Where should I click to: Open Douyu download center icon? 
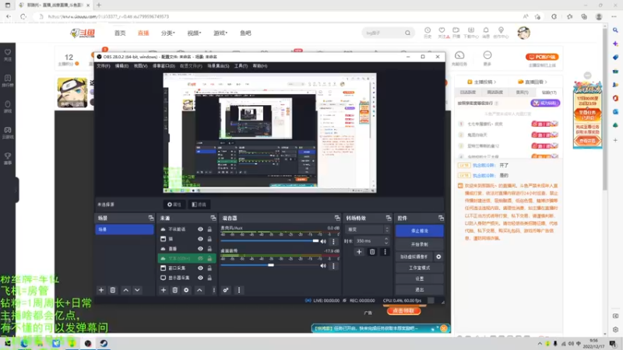point(471,33)
